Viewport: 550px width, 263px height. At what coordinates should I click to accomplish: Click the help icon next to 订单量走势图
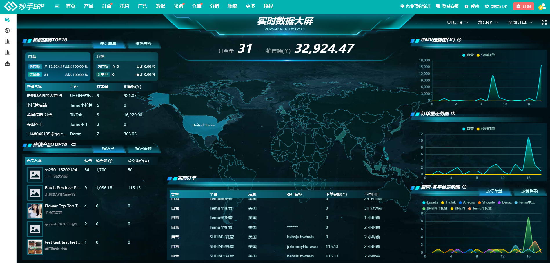pyautogui.click(x=453, y=114)
